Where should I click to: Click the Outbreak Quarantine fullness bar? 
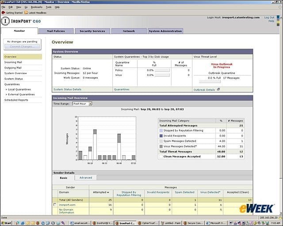click(210, 82)
